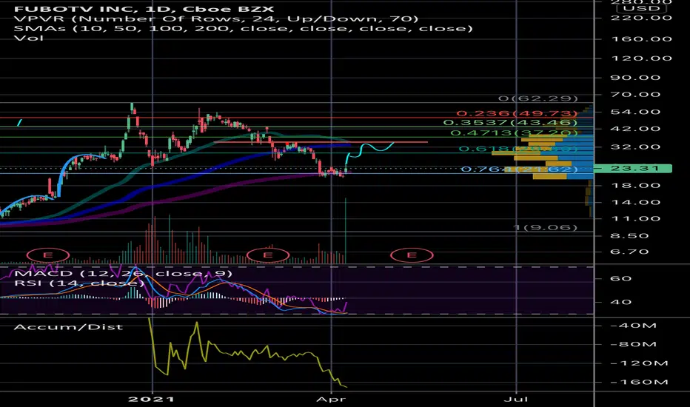Click the 40 RSI axis value
Screen dimensions: 690x407
click(x=621, y=302)
